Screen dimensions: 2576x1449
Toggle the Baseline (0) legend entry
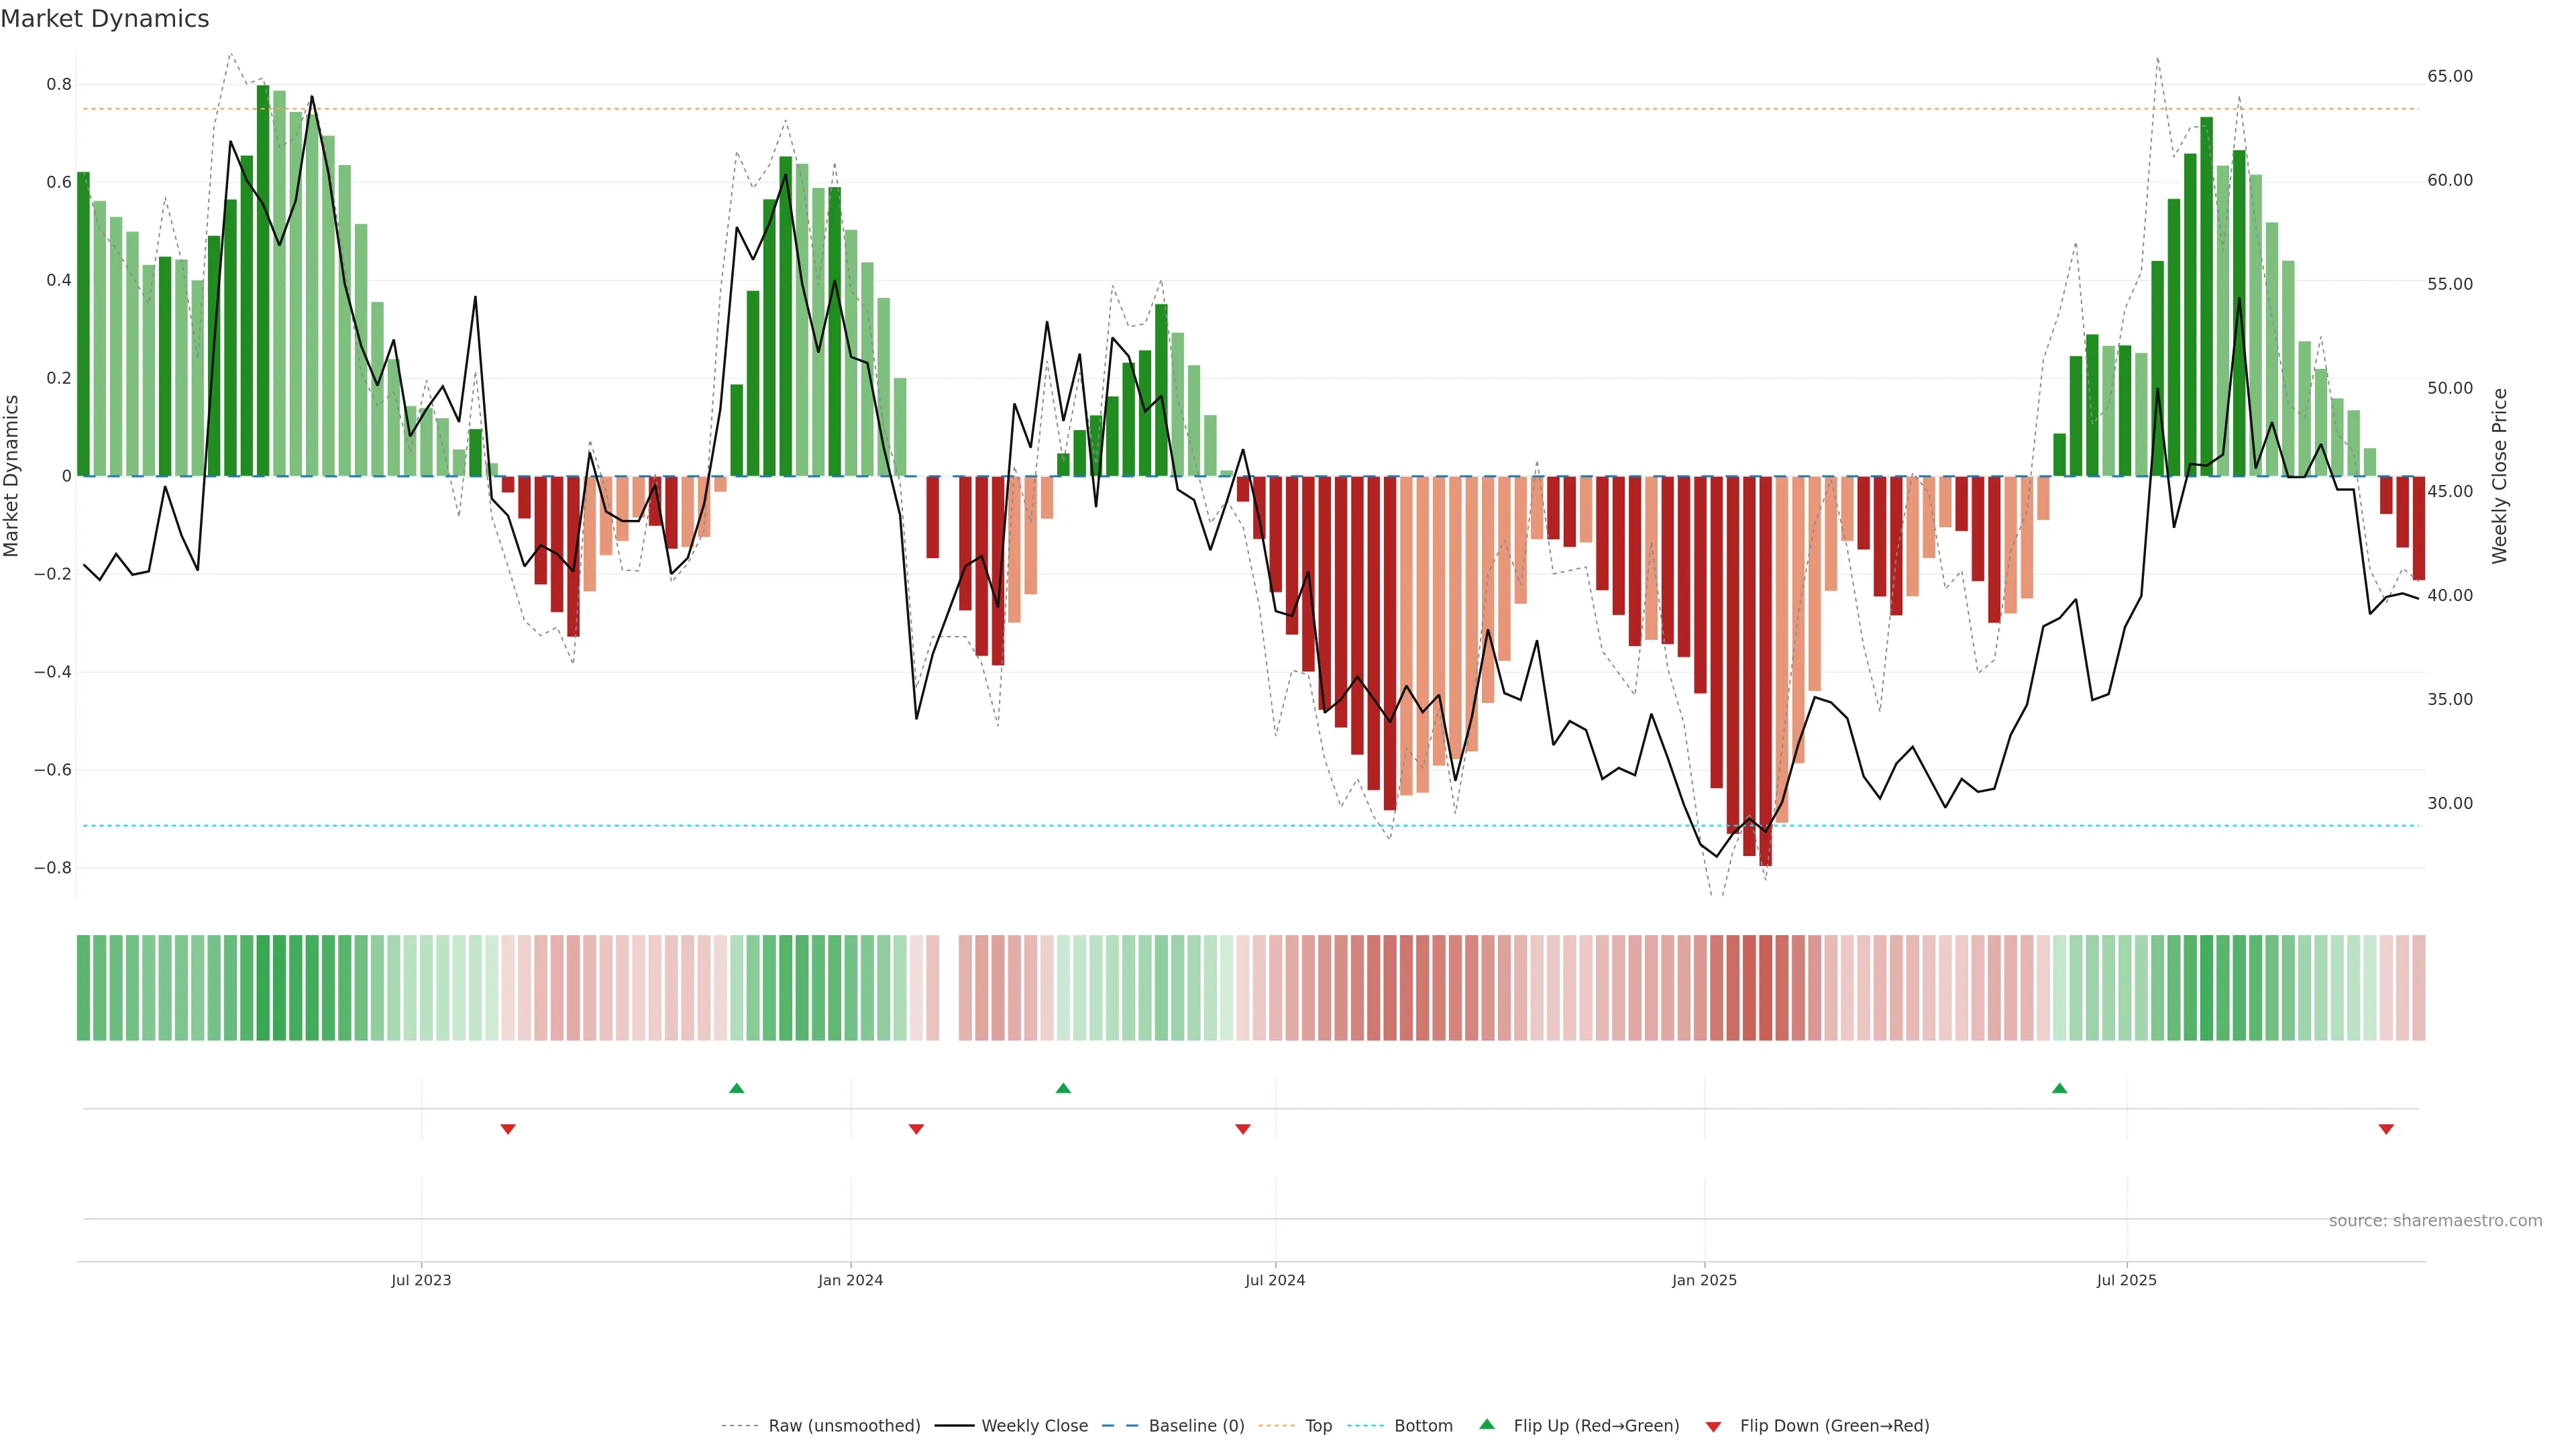(x=1196, y=1425)
